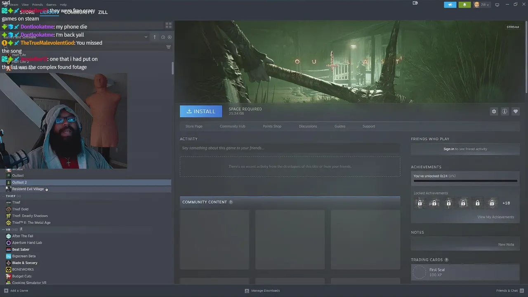Open the ZILL profile tab
The image size is (528, 297).
pos(103,12)
